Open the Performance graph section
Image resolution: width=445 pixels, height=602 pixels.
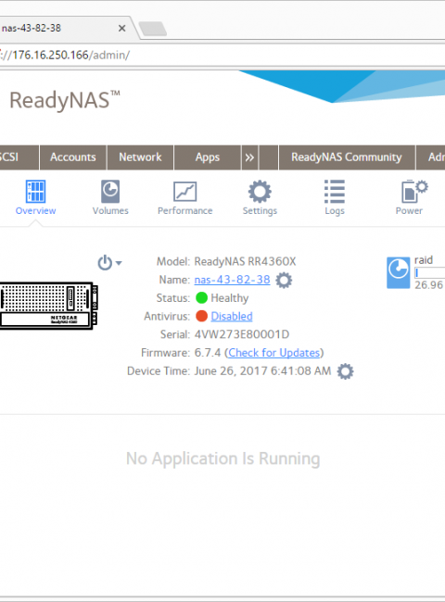(x=184, y=197)
